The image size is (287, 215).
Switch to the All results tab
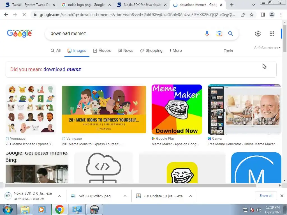pos(56,51)
